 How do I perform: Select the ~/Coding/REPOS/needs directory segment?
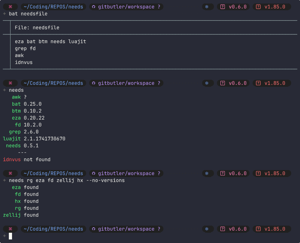[53, 6]
